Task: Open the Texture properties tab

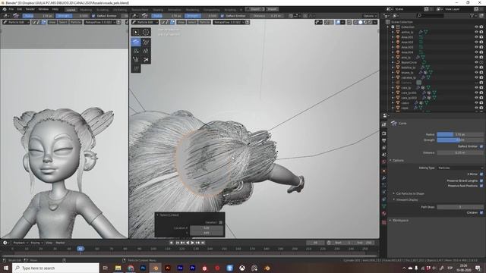Action: 384,222
